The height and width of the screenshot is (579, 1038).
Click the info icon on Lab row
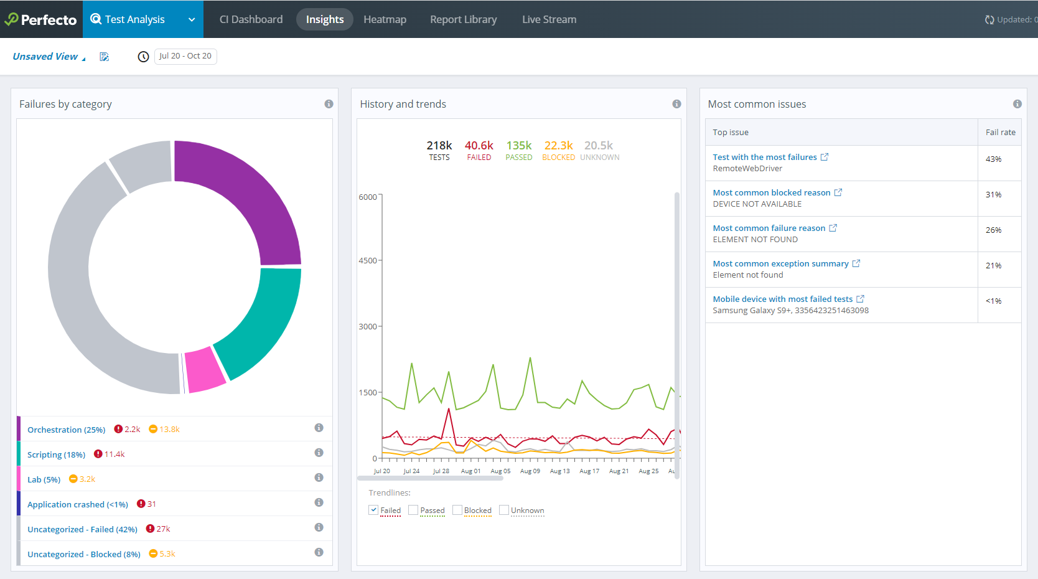click(x=319, y=478)
